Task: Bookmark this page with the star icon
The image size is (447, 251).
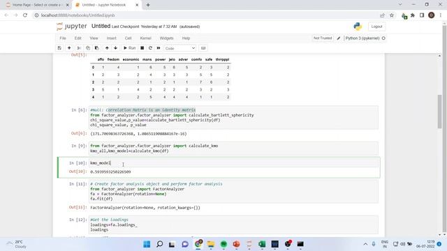Action: [392, 15]
